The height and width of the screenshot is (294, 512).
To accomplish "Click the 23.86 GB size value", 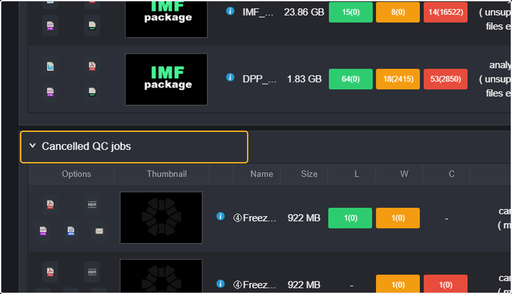I will click(304, 12).
